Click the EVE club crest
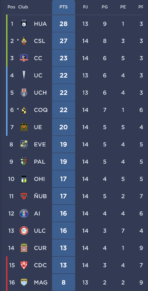This screenshot has height=291, width=148. pos(24,144)
